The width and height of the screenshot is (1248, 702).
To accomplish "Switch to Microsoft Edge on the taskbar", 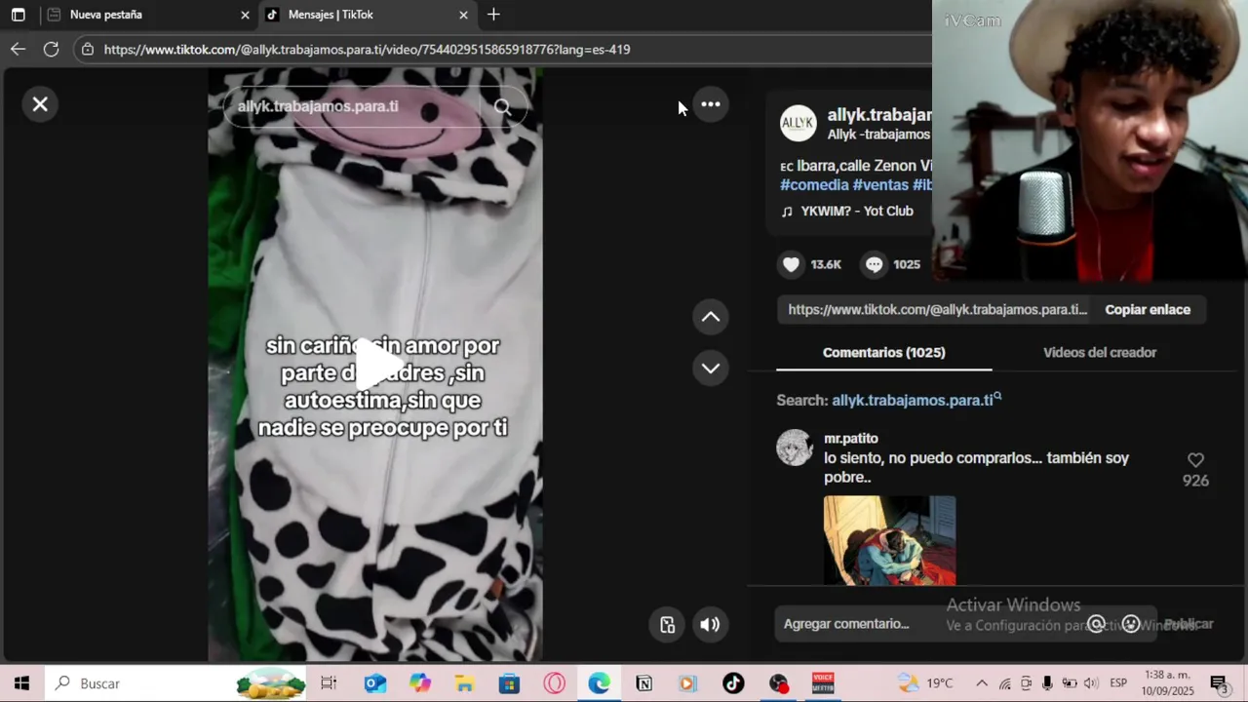I will (x=599, y=683).
